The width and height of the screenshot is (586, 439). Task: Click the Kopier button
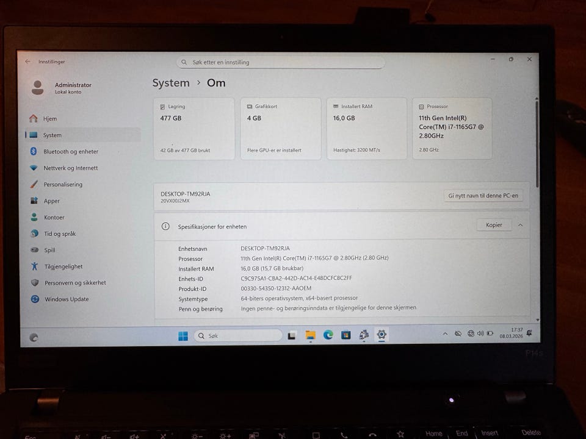pos(494,225)
